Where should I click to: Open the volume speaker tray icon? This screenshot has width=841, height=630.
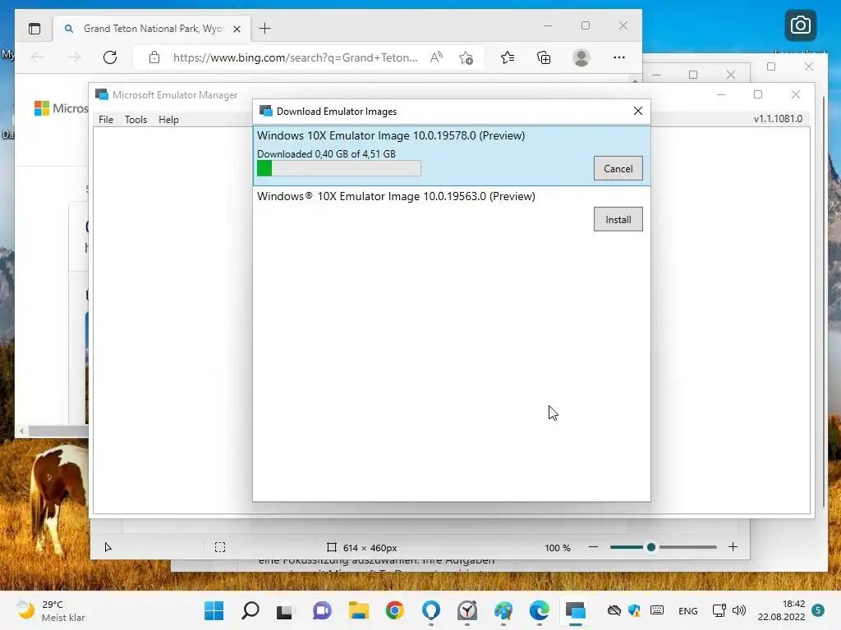point(739,610)
